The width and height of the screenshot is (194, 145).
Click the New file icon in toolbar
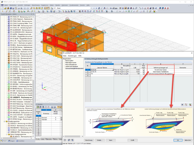point(3,8)
